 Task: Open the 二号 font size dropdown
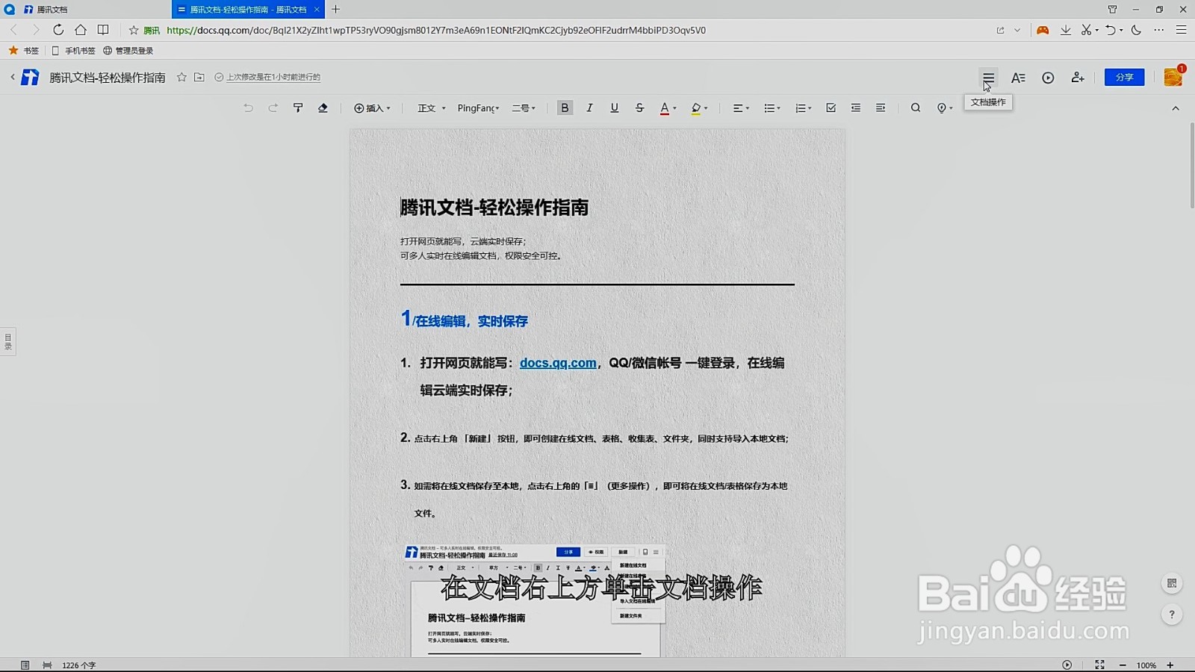(524, 108)
